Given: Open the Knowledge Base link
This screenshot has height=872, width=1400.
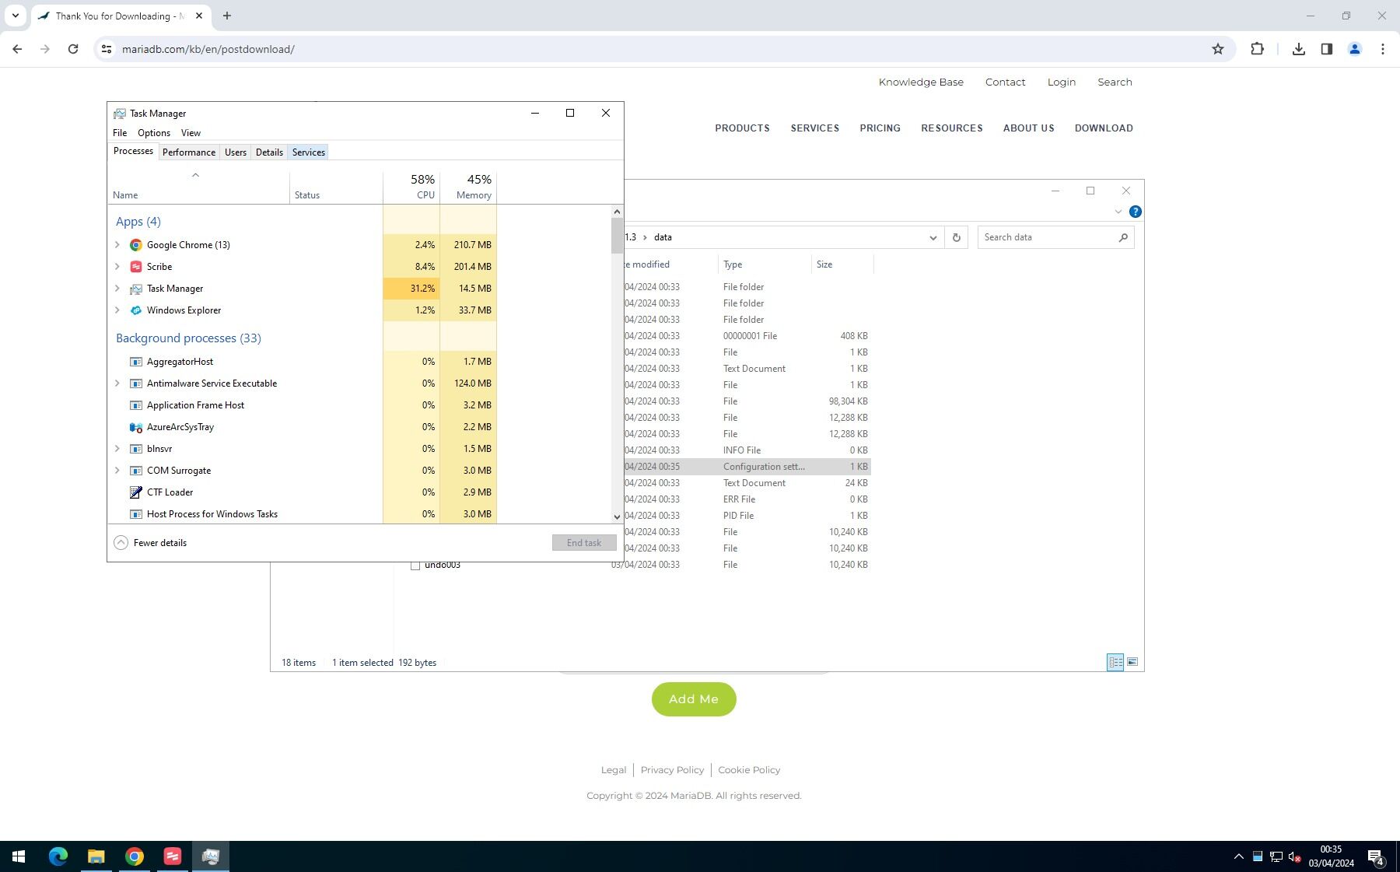Looking at the screenshot, I should point(921,82).
